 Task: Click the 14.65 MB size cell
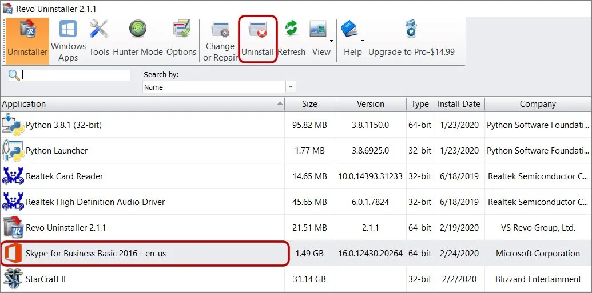[x=309, y=176]
